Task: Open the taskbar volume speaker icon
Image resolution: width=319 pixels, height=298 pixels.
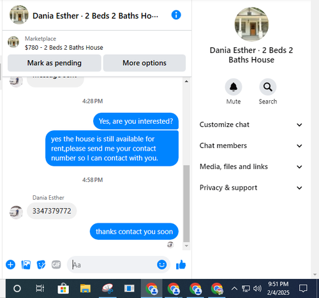Action: coord(257,288)
